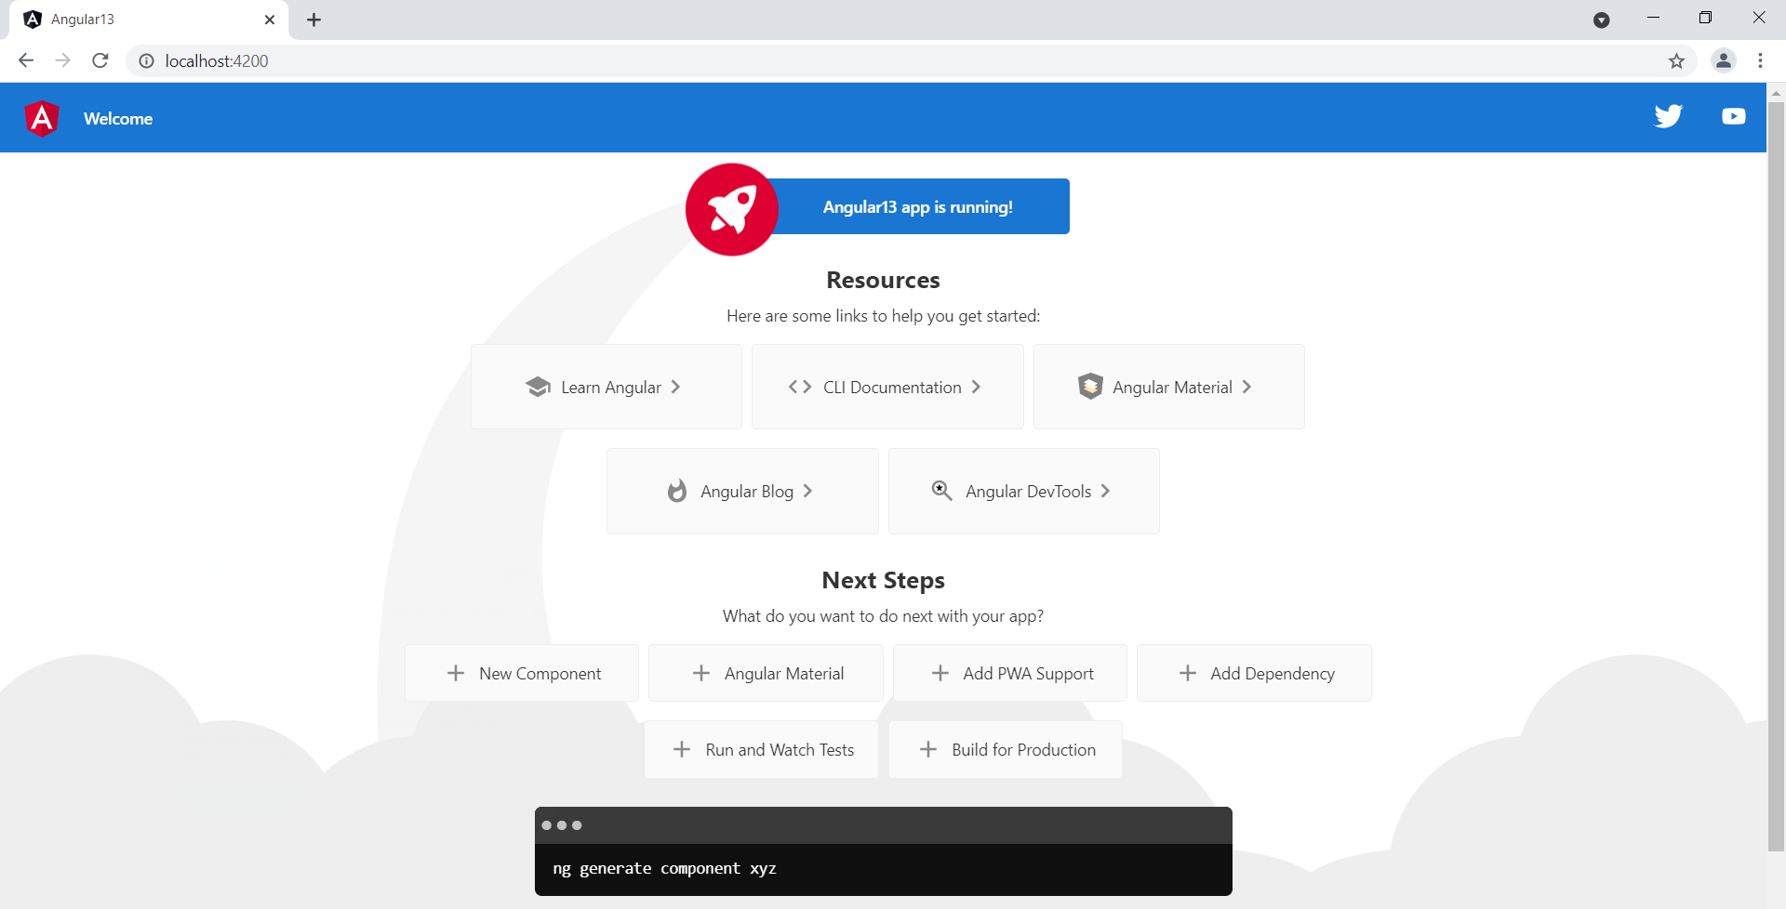This screenshot has height=909, width=1786.
Task: Open the CLI Documentation link
Action: (x=887, y=387)
